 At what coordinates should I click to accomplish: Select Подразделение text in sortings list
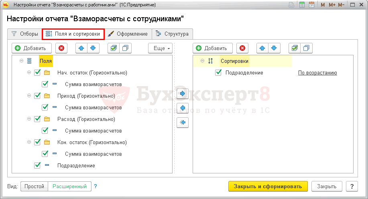click(244, 73)
